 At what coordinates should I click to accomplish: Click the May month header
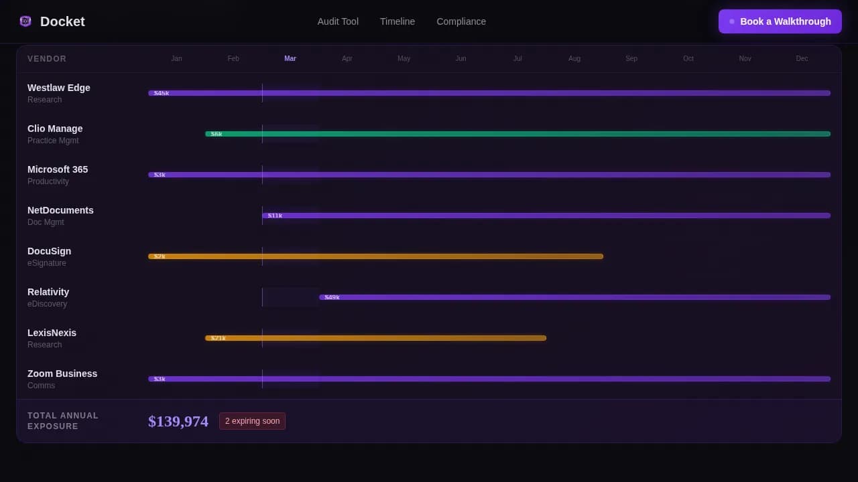click(x=404, y=59)
